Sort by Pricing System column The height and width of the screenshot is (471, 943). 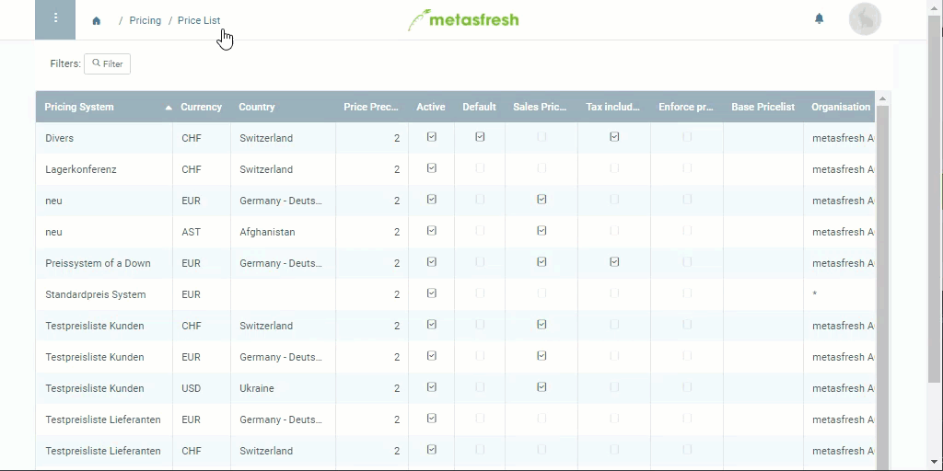pos(104,107)
